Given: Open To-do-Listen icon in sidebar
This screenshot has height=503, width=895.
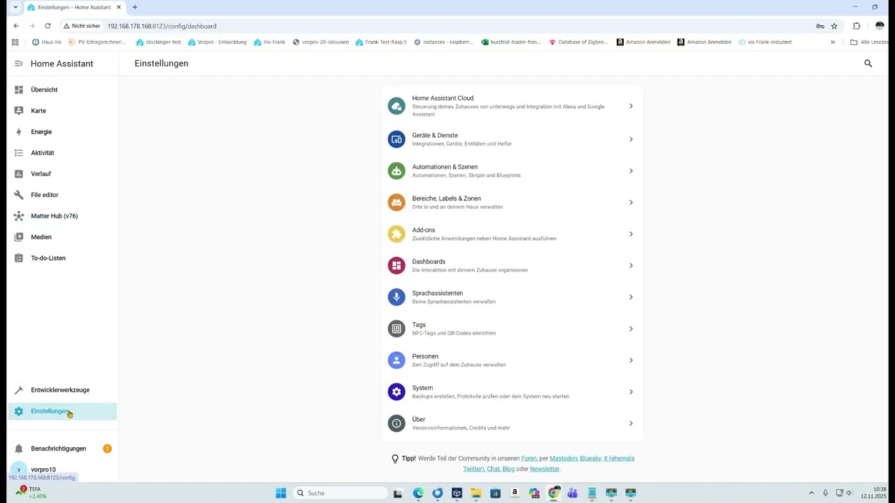Looking at the screenshot, I should coord(19,258).
